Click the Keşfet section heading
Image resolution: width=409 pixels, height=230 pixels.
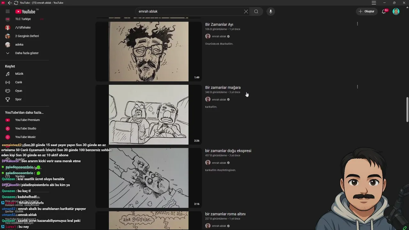[10, 66]
